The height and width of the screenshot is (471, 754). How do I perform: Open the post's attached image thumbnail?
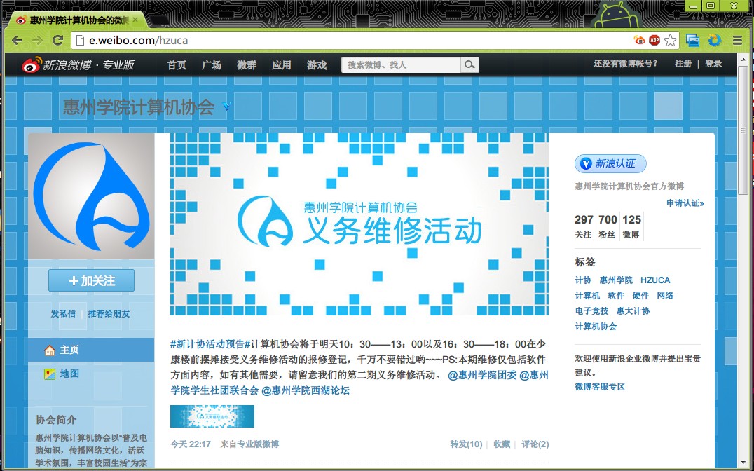(212, 416)
